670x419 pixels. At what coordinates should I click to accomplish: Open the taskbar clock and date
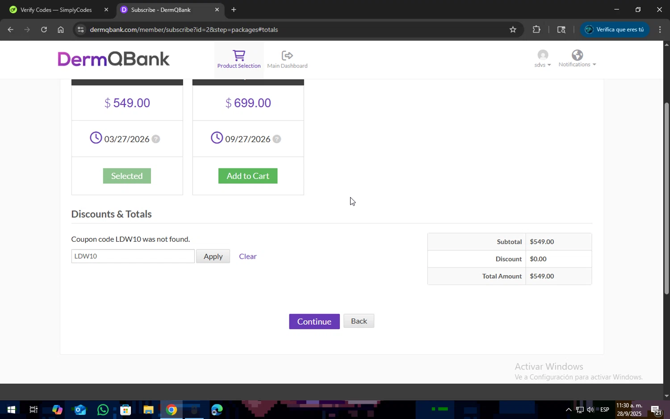pyautogui.click(x=629, y=410)
